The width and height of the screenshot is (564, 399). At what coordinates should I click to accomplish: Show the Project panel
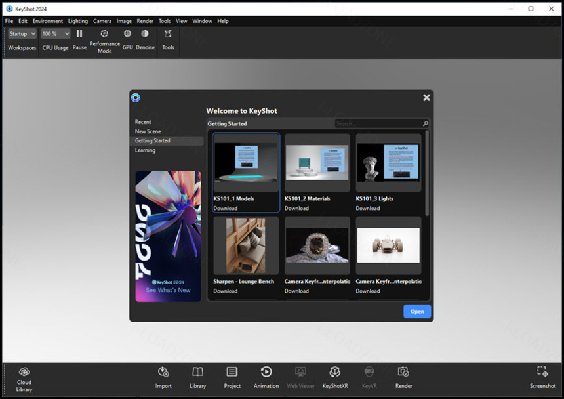pos(232,377)
